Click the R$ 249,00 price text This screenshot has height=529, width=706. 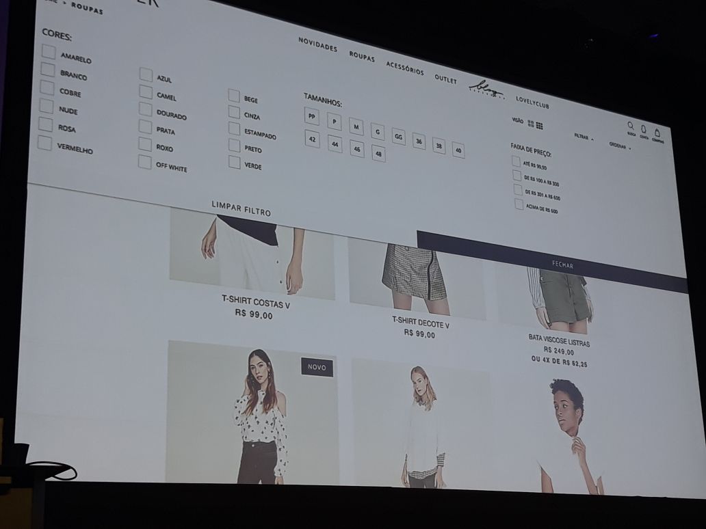(558, 351)
